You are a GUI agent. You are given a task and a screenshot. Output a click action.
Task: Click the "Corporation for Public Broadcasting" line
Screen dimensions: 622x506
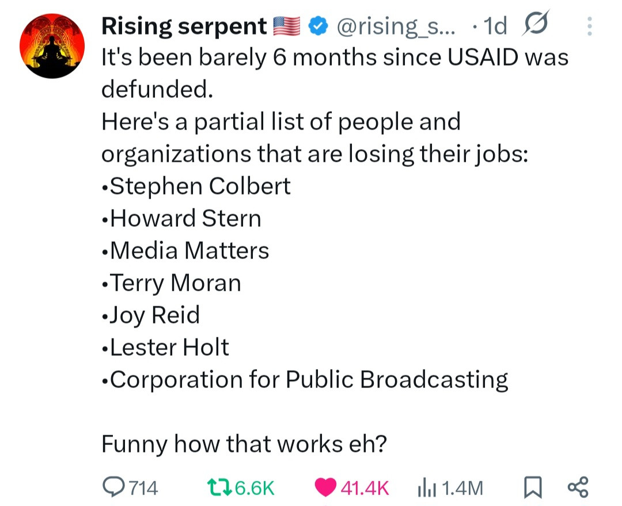(308, 379)
